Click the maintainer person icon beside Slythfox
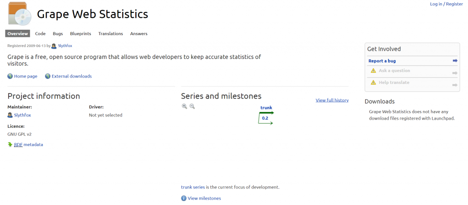The height and width of the screenshot is (205, 468). coord(10,115)
